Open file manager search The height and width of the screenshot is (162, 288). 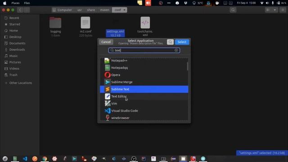[x=233, y=10]
